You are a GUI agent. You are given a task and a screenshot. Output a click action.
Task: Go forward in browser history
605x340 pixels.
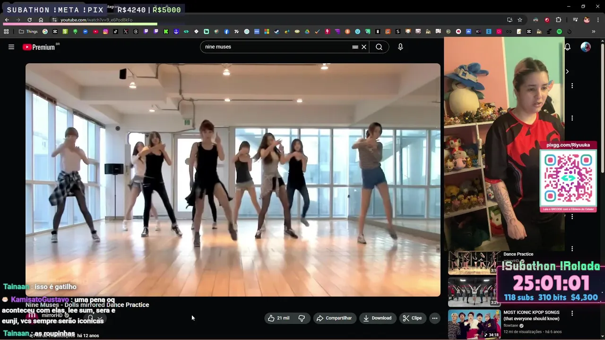pyautogui.click(x=18, y=20)
